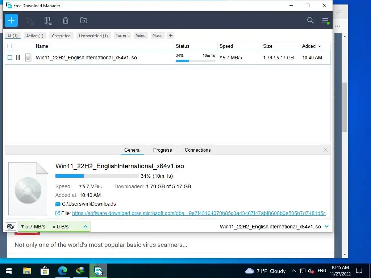Screen dimensions: 371x278
Task: Switch to the Progress details tab
Action: click(163, 150)
